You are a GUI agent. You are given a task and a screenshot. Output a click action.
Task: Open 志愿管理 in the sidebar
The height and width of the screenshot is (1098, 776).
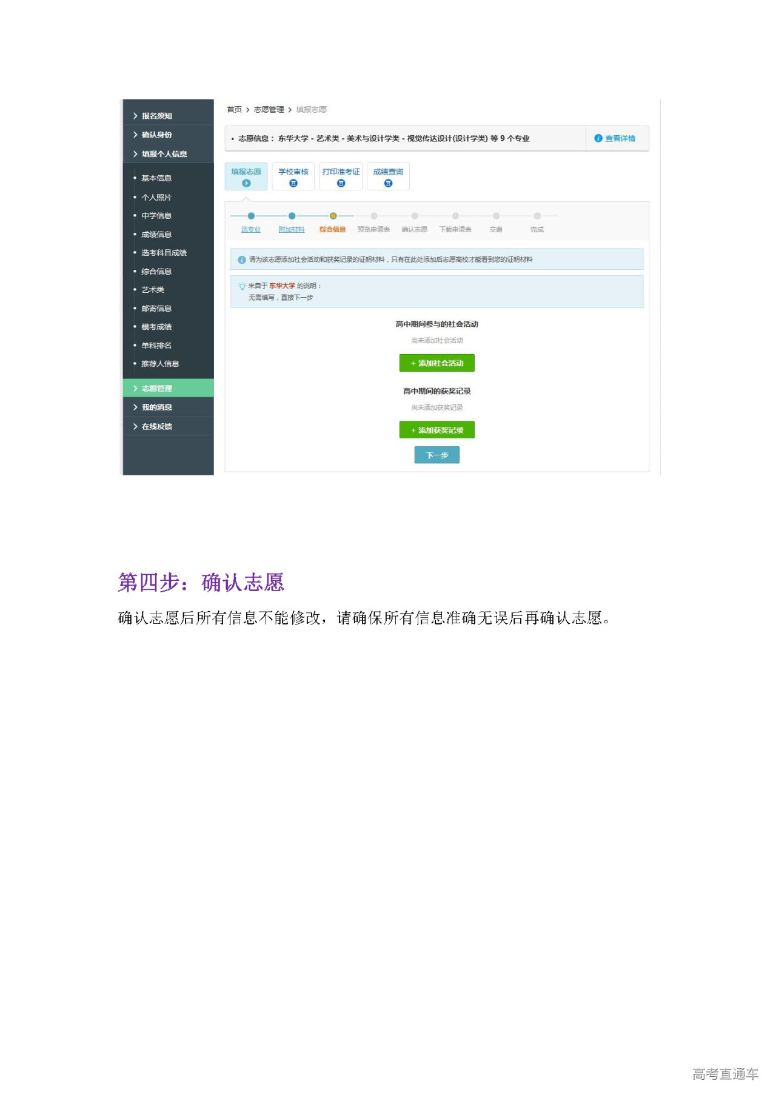pyautogui.click(x=157, y=388)
